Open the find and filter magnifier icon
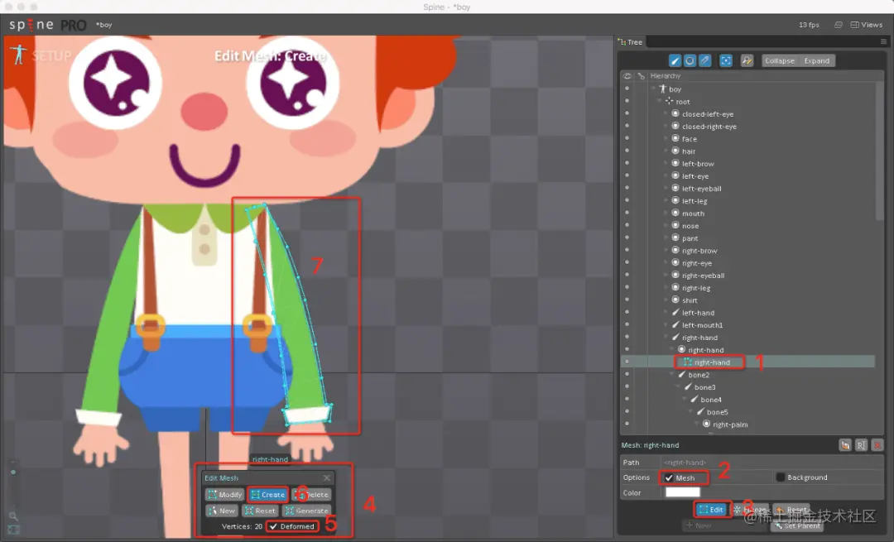 click(747, 60)
